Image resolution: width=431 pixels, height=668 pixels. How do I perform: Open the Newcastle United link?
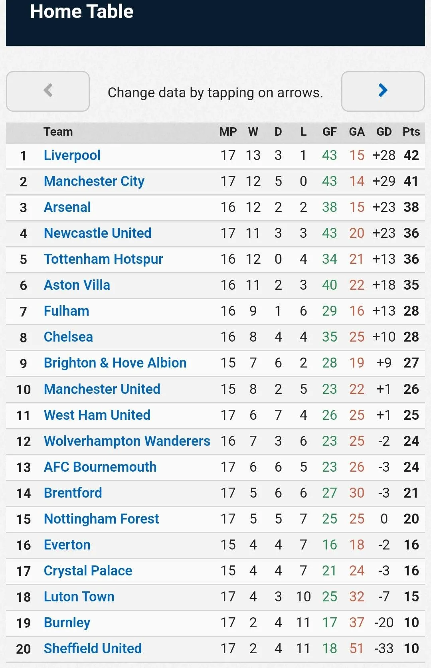[x=97, y=233]
